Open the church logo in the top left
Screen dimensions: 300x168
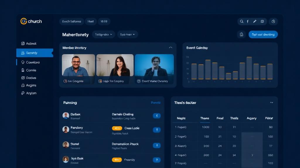23,21
